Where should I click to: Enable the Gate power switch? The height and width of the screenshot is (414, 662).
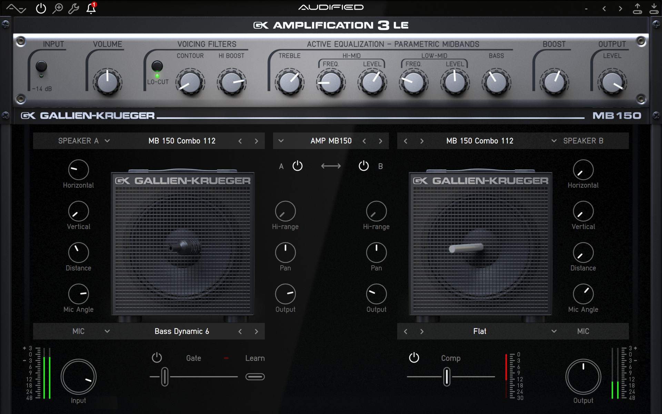[157, 358]
